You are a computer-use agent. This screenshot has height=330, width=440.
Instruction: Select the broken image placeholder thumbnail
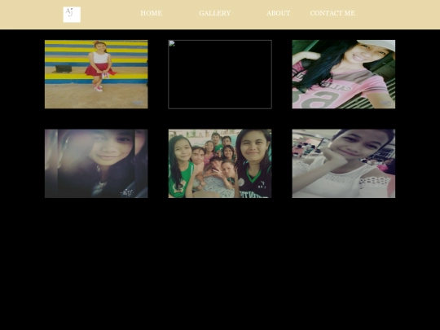[x=220, y=74]
